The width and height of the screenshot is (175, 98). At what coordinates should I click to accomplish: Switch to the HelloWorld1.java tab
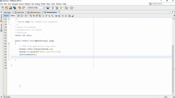[35, 13]
